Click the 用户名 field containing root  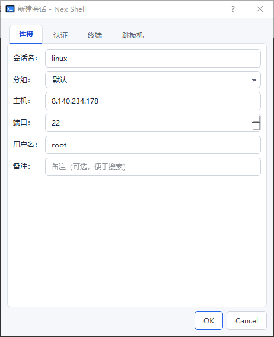point(153,145)
